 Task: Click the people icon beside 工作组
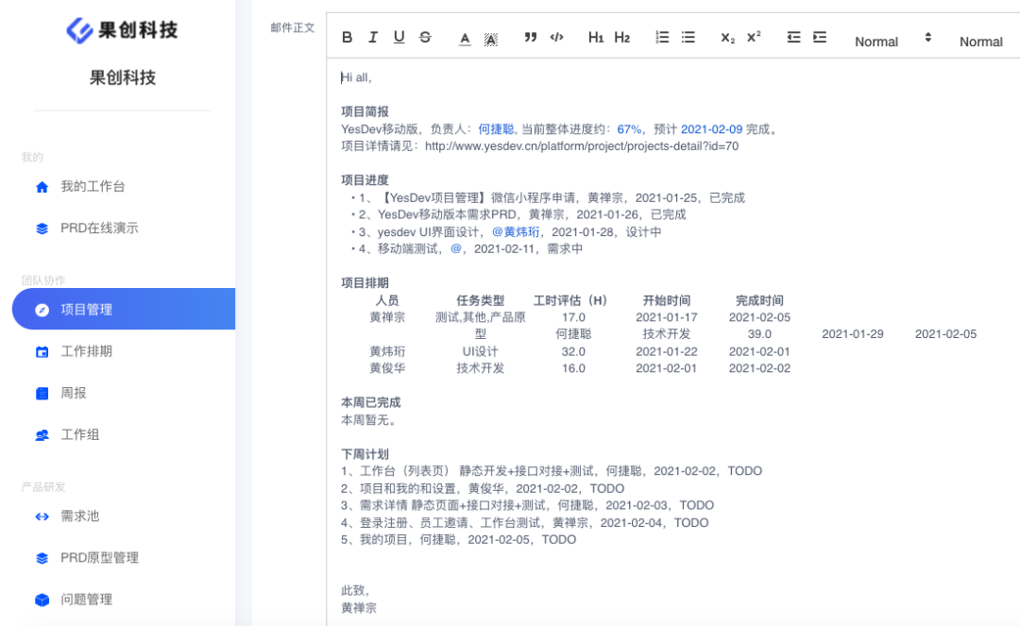(x=42, y=435)
